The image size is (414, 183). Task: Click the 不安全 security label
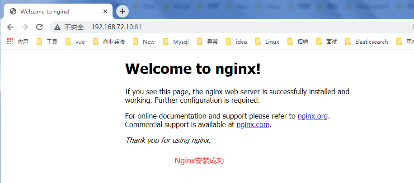pyautogui.click(x=74, y=27)
